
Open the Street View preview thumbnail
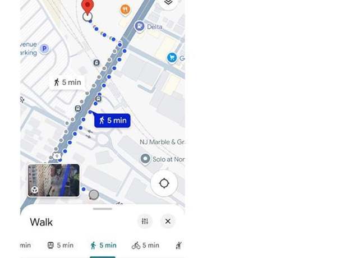(x=54, y=181)
